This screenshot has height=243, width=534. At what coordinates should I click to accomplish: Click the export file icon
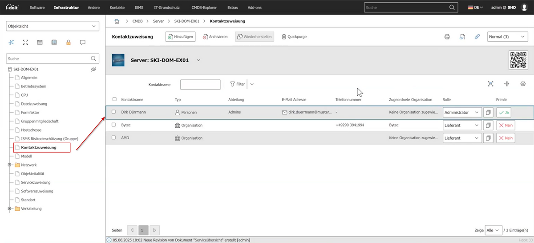pos(462,37)
